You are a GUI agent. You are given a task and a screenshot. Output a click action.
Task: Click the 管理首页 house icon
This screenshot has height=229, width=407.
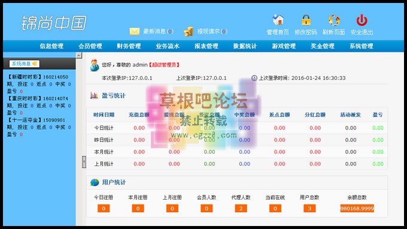pyautogui.click(x=278, y=20)
